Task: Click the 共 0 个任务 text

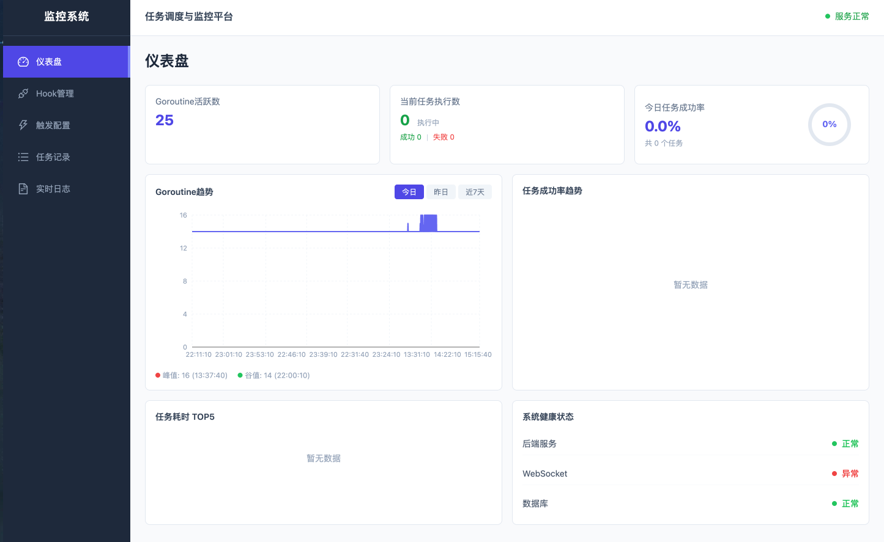Action: [664, 143]
